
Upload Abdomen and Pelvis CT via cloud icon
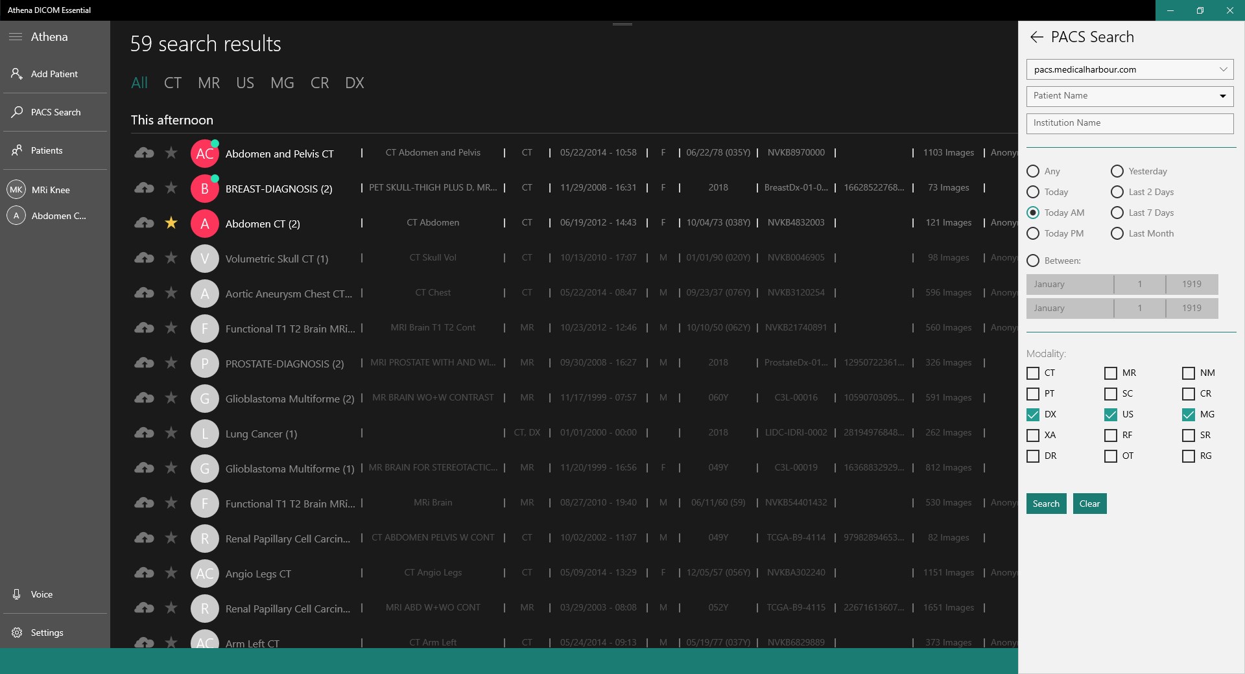(144, 153)
